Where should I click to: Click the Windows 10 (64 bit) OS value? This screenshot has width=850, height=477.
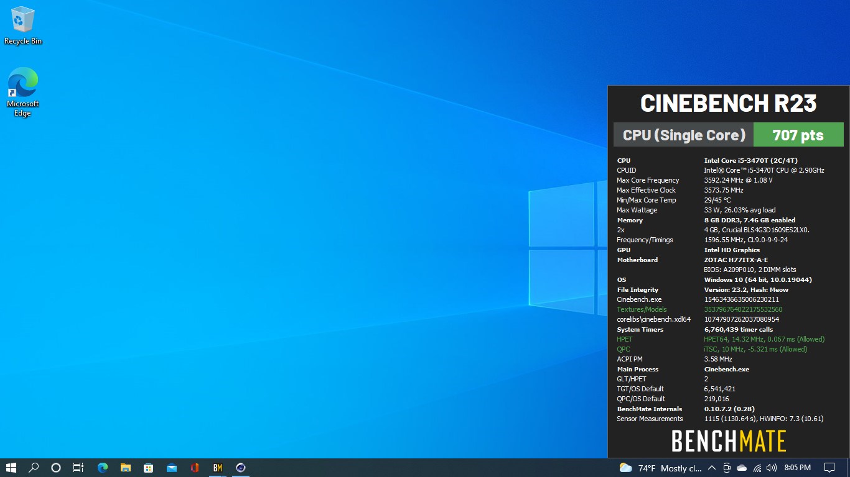(x=758, y=279)
